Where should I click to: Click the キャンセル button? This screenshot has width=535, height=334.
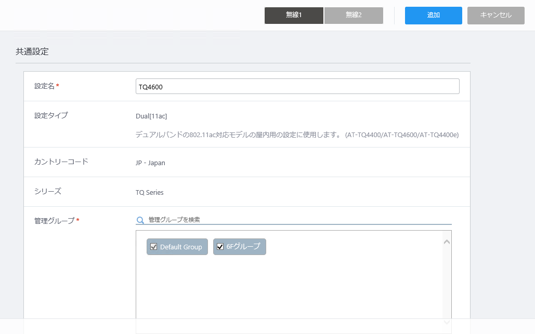496,16
